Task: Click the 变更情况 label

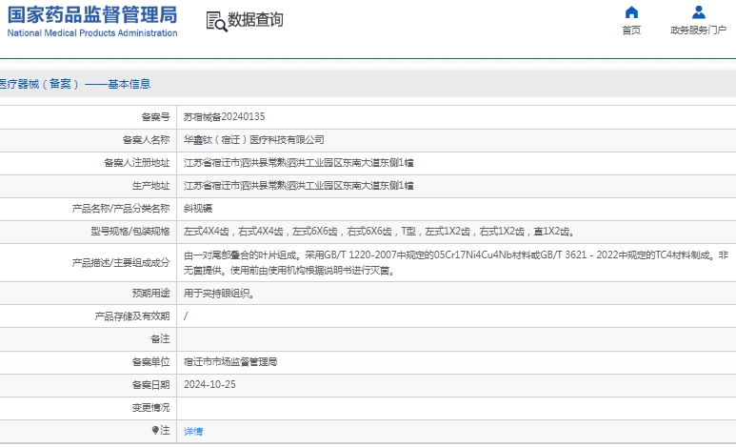Action: coord(150,408)
